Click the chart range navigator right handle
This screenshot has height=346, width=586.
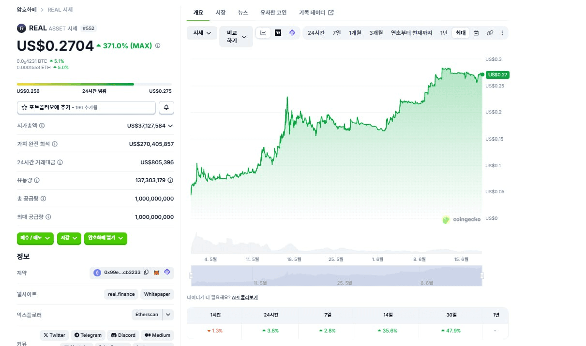pyautogui.click(x=482, y=275)
